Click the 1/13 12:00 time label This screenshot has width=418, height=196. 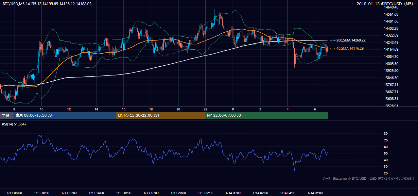coord(69,193)
